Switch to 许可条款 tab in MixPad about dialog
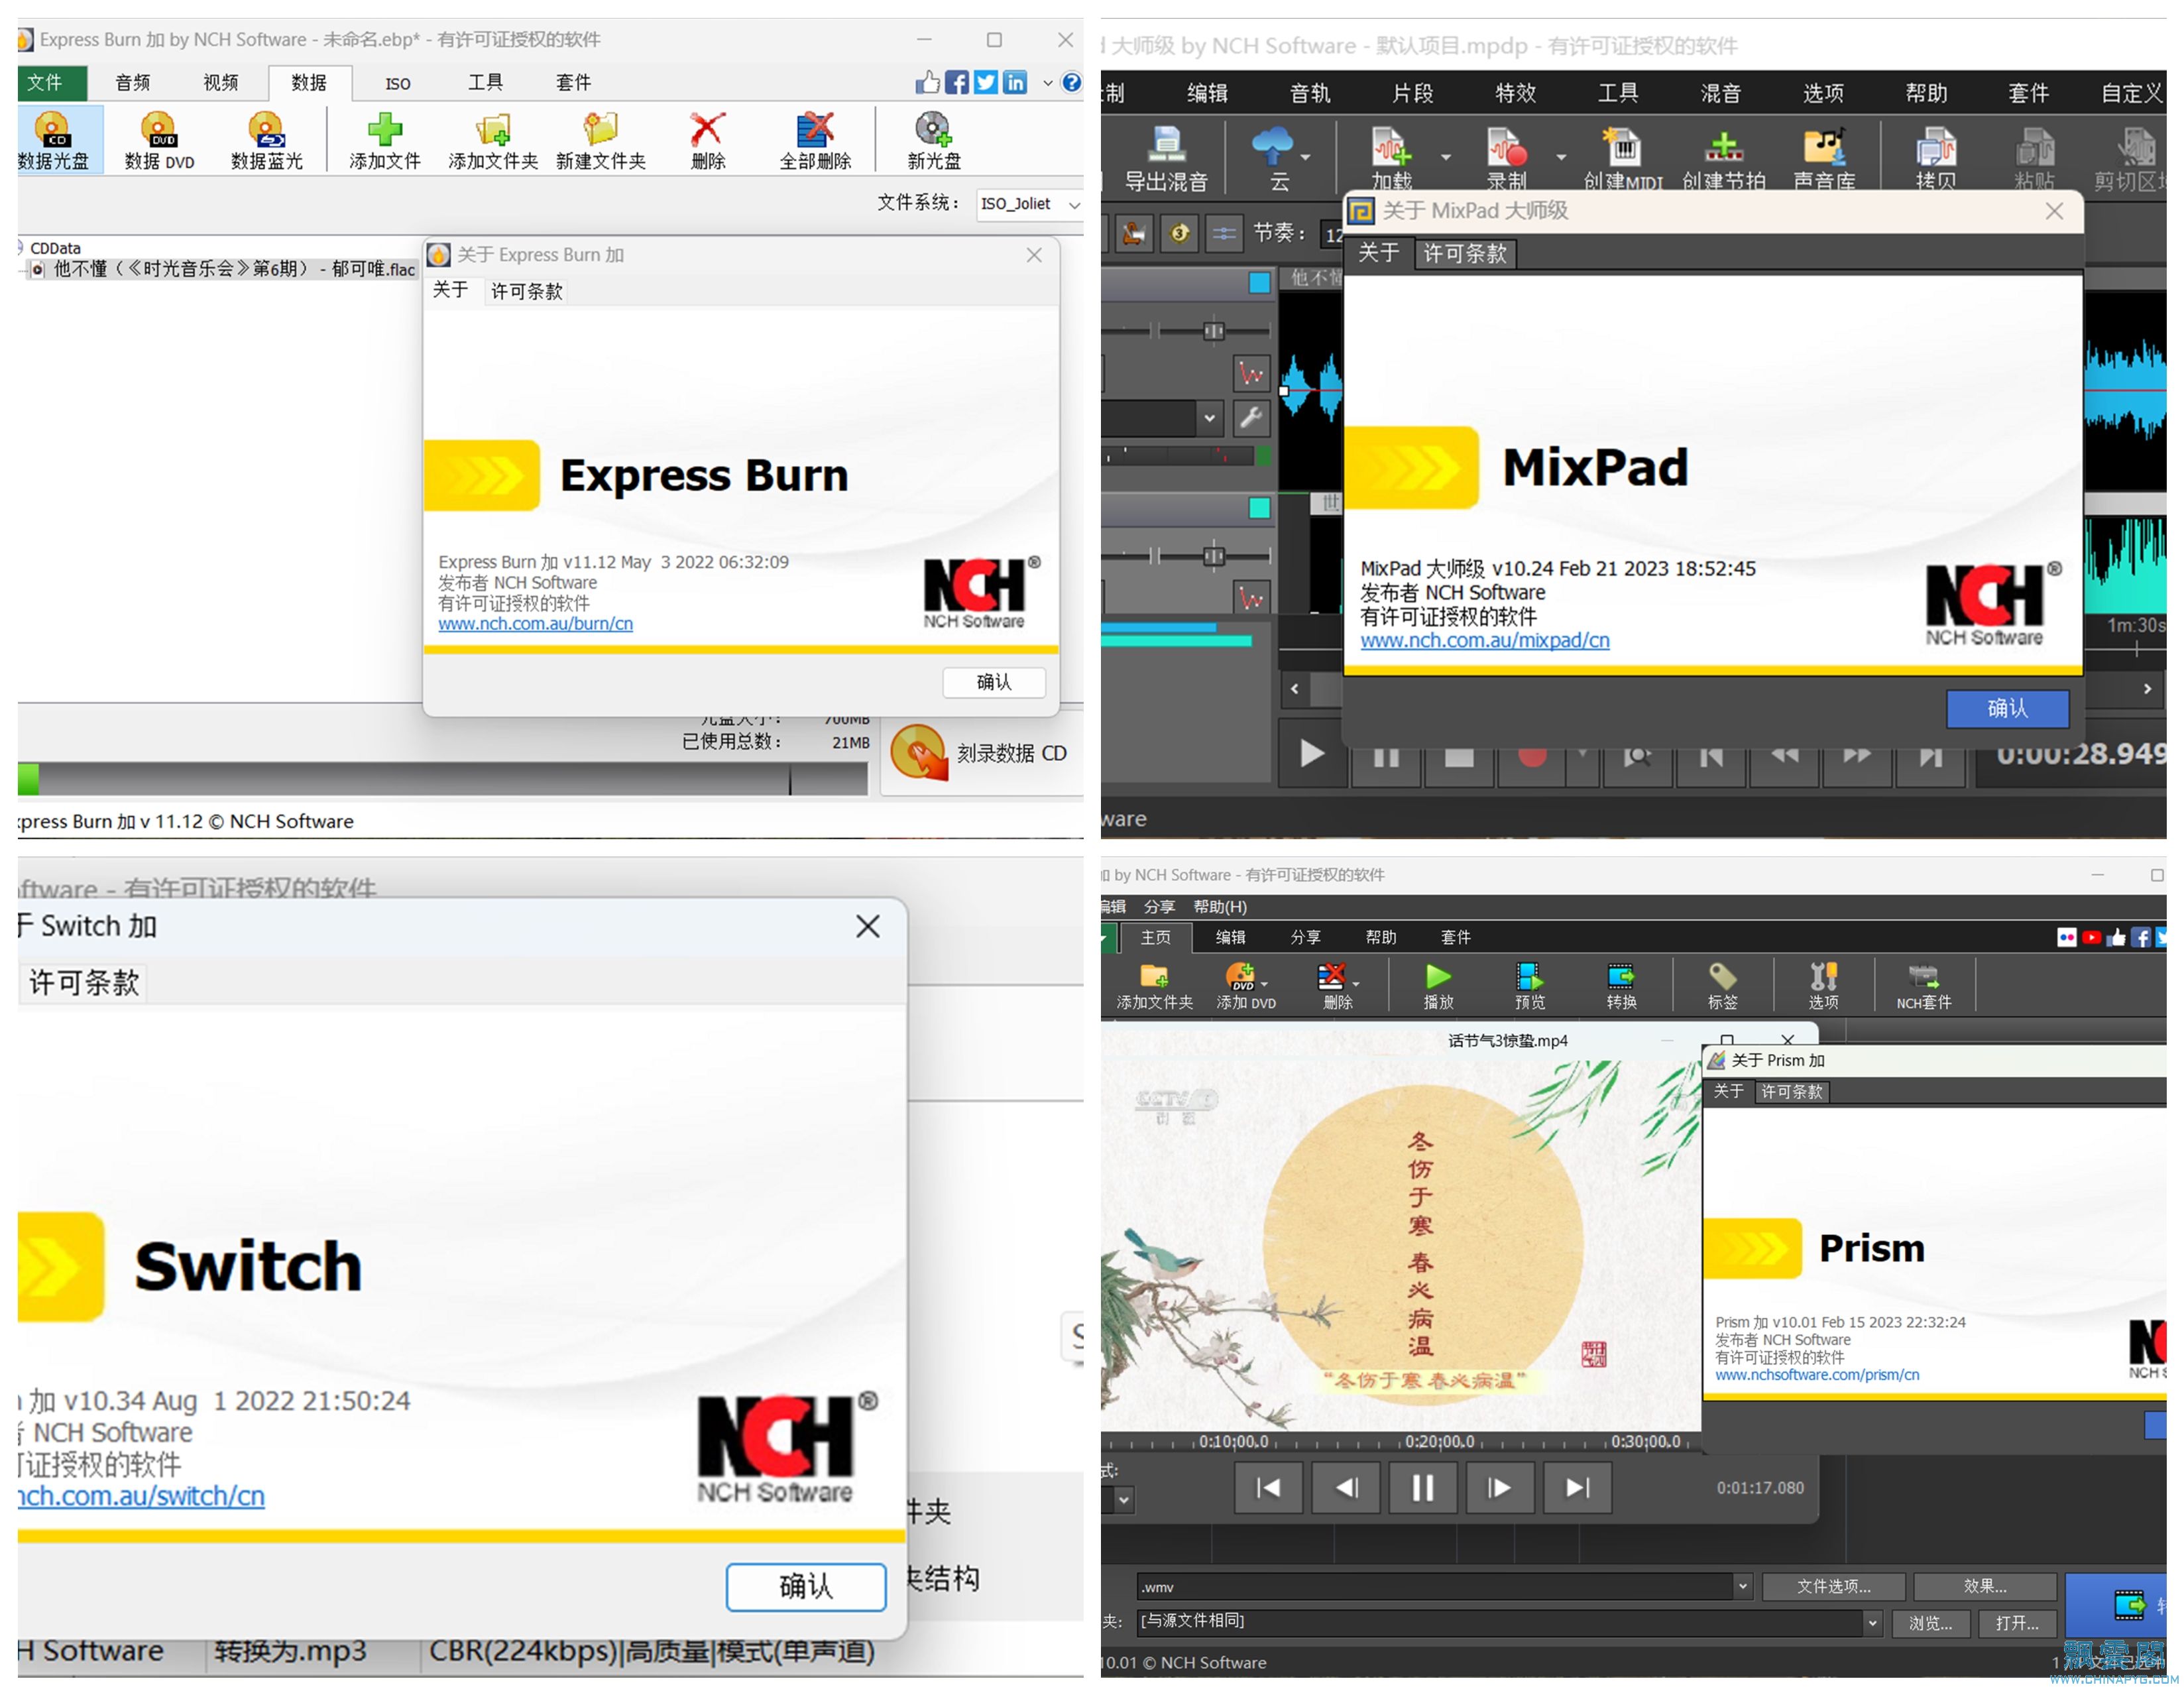This screenshot has height=1691, width=2184. 1465,253
